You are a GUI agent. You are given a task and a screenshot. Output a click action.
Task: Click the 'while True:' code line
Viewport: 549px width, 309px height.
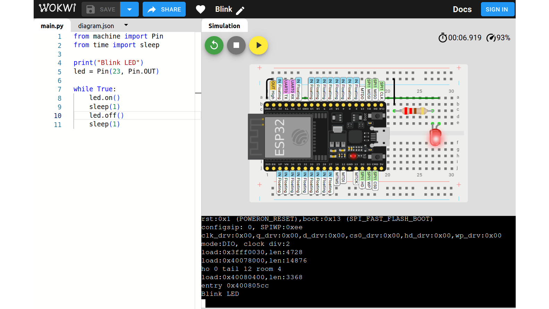95,89
